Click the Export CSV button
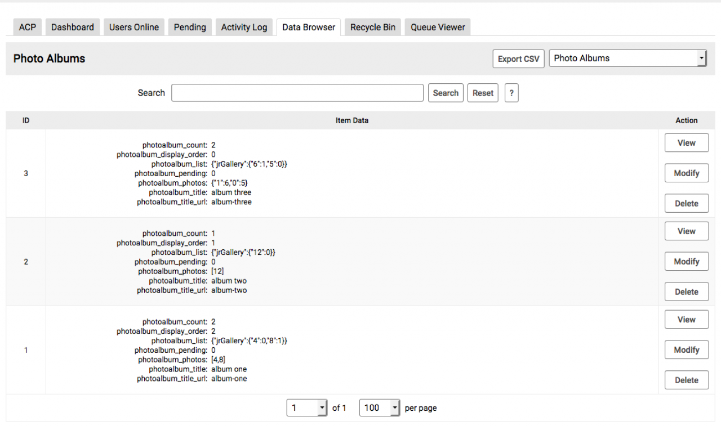The height and width of the screenshot is (426, 721). (518, 59)
